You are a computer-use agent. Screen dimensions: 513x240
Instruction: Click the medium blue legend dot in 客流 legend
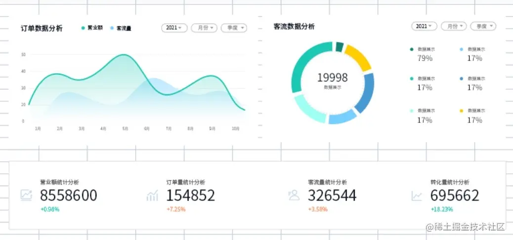coord(462,79)
